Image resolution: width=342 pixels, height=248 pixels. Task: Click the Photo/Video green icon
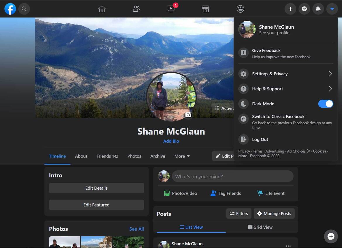click(x=167, y=193)
